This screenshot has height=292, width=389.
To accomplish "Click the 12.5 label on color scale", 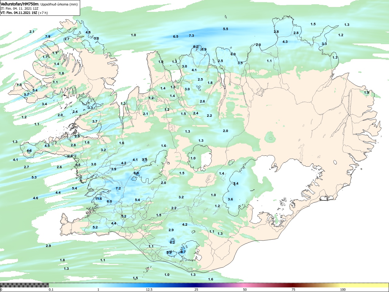I will [149, 290].
